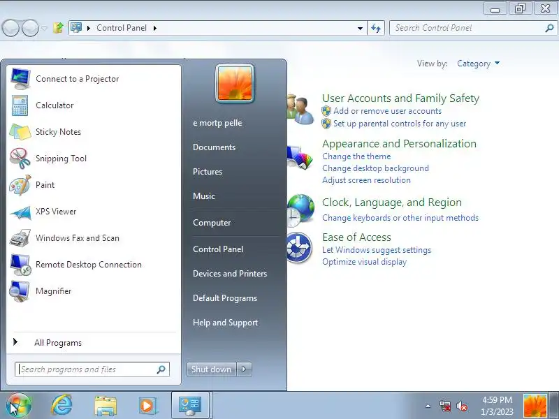Click User Accounts and Family Safety icon
The width and height of the screenshot is (559, 419).
(x=300, y=110)
